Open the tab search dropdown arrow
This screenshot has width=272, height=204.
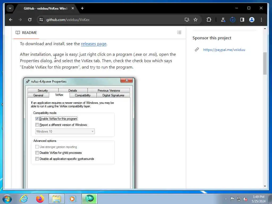(x=10, y=8)
